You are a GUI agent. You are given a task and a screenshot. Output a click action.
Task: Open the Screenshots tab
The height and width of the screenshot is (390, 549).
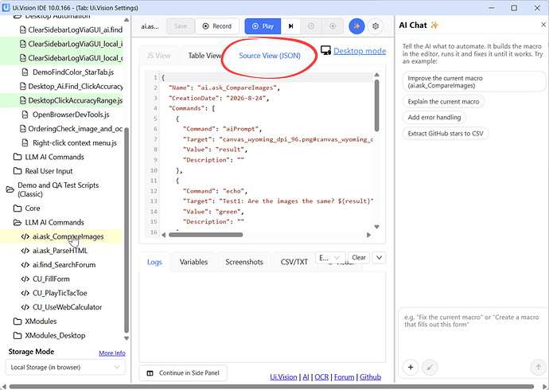click(244, 262)
